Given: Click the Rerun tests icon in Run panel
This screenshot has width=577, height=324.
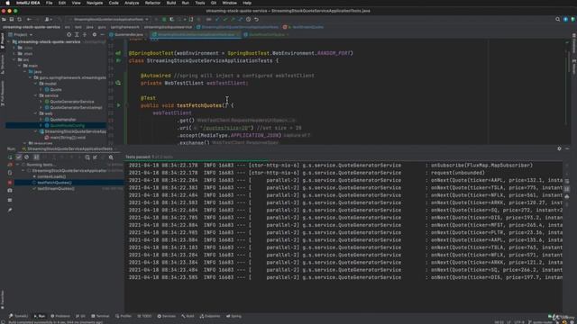Looking at the screenshot, I should click(x=10, y=157).
